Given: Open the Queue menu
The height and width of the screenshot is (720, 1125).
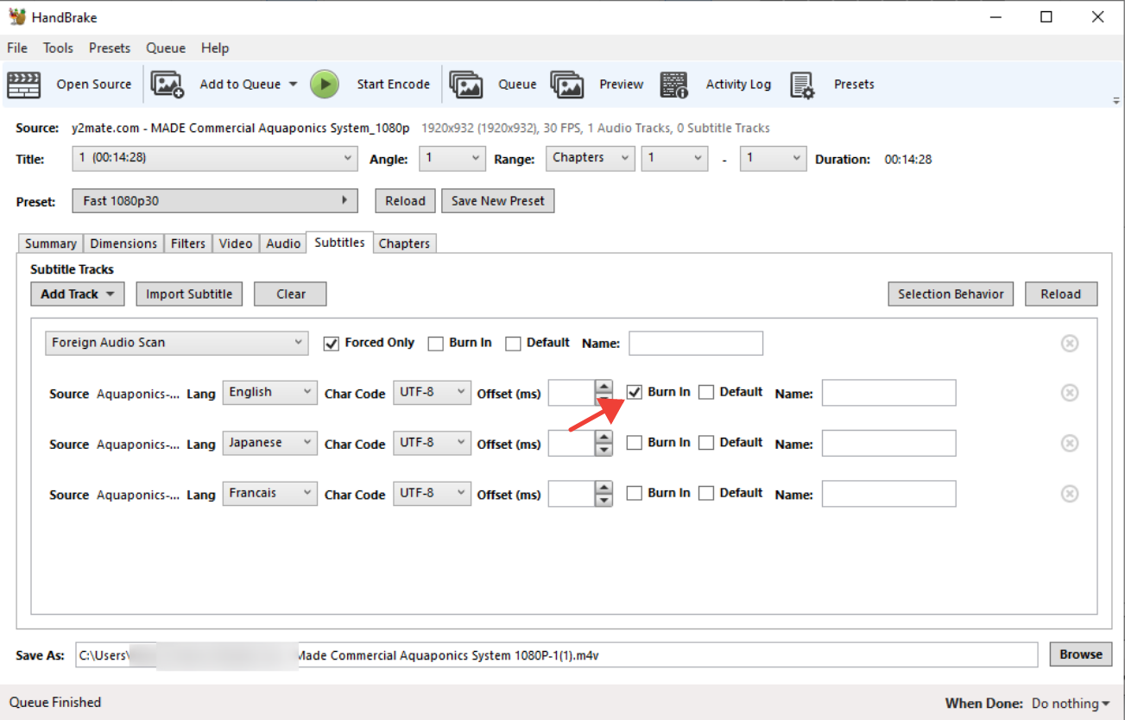Looking at the screenshot, I should (166, 48).
